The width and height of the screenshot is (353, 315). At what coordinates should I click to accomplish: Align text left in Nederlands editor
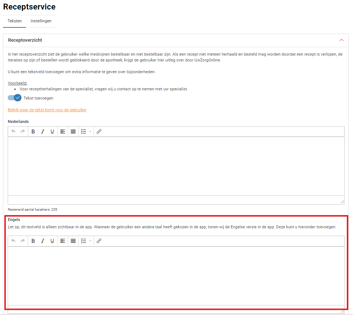pos(63,132)
